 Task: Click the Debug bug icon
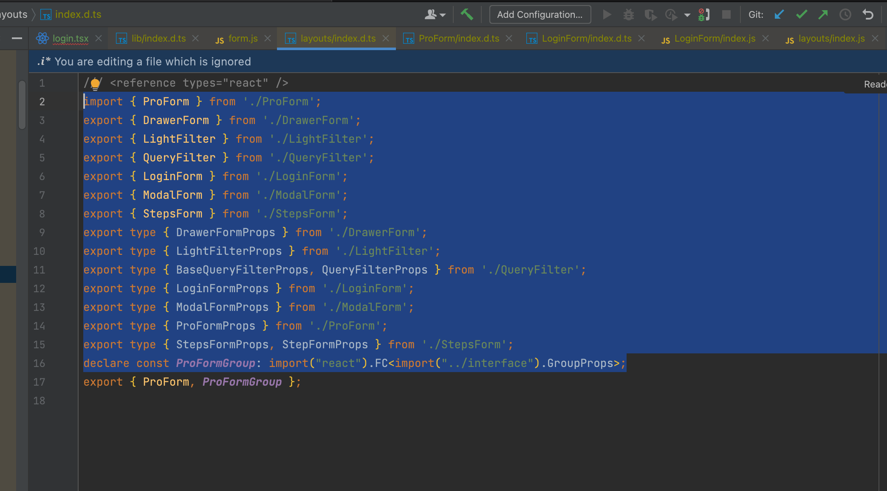tap(628, 15)
